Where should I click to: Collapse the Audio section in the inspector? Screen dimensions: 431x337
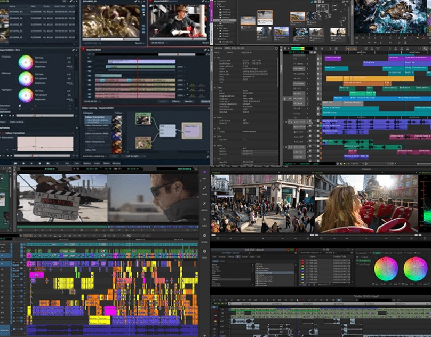click(215, 117)
